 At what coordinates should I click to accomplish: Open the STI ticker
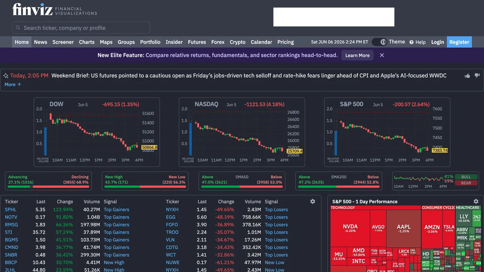point(8,232)
